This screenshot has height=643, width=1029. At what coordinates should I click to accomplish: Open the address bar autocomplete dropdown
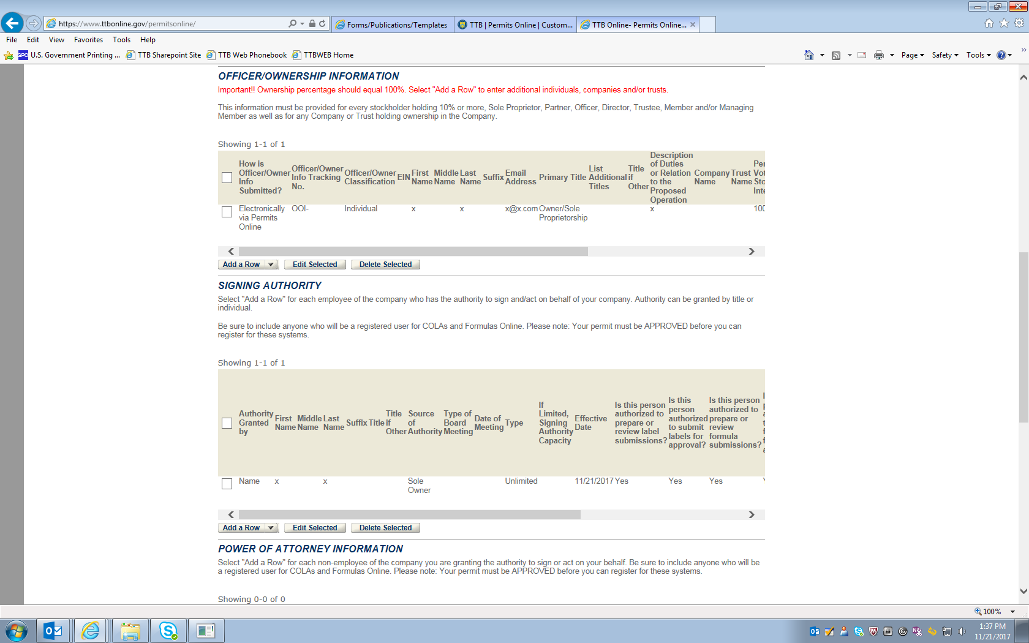coord(302,23)
